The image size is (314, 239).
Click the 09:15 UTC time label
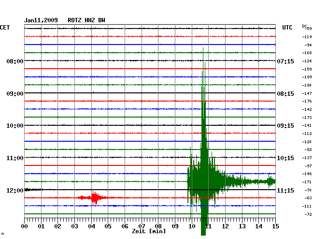pos(285,126)
